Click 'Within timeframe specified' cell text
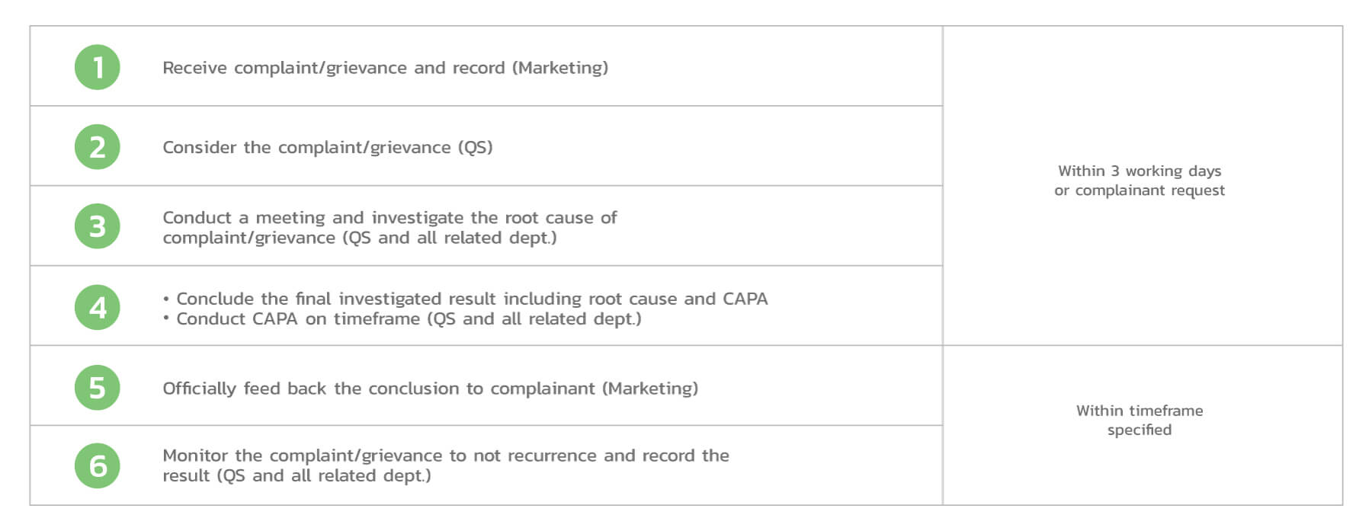Viewport: 1372px width, 531px height. [1140, 420]
